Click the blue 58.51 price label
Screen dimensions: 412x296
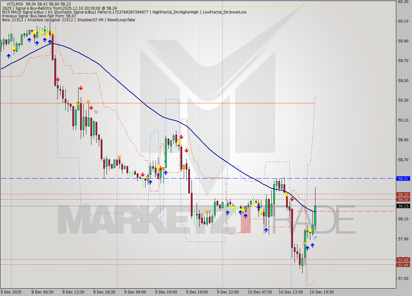pyautogui.click(x=404, y=178)
